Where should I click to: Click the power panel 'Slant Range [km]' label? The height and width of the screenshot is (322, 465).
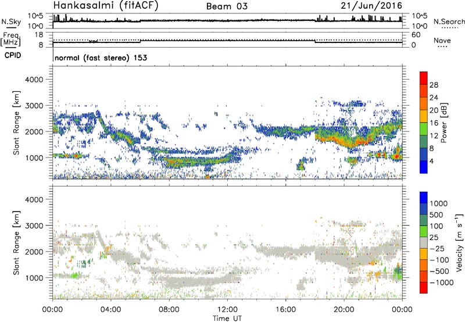16,123
